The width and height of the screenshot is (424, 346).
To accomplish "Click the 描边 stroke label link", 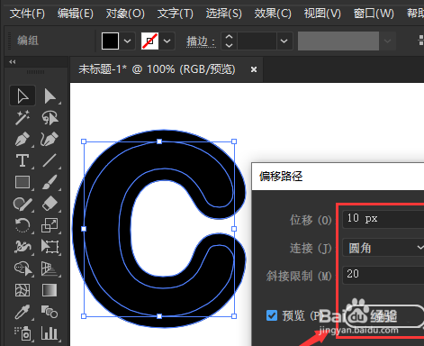I will (201, 41).
